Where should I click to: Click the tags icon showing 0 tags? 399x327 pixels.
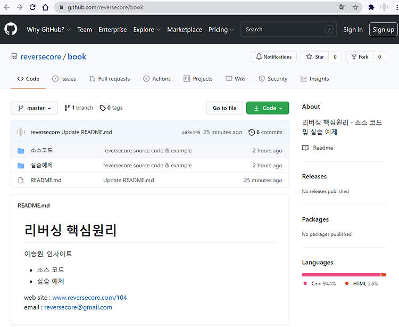click(x=103, y=108)
